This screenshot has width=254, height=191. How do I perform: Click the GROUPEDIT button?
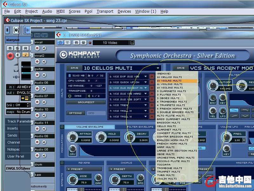point(86,103)
